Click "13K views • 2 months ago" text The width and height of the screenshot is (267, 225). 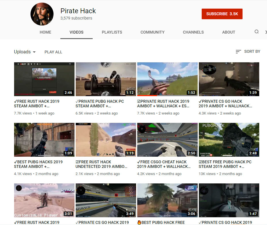(x=220, y=174)
